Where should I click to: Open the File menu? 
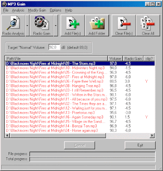coord(6,10)
